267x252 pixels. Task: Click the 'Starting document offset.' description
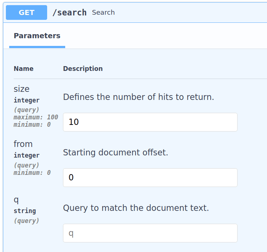(x=116, y=152)
